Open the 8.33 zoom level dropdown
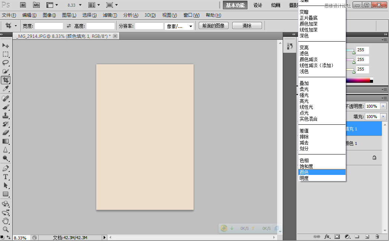389x241 pixels. 80,5
